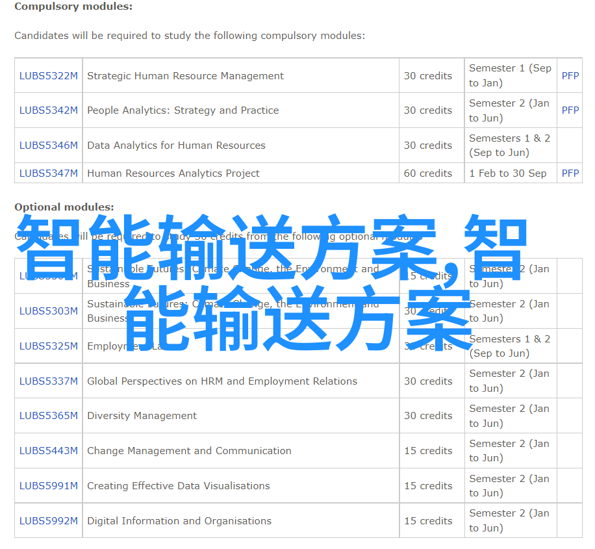Select 'Strategic Human Resource Management' title text
The width and height of the screenshot is (595, 549).
tap(185, 76)
